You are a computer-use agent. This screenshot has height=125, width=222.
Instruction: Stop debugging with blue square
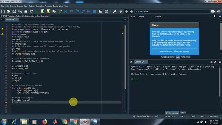click(95, 11)
